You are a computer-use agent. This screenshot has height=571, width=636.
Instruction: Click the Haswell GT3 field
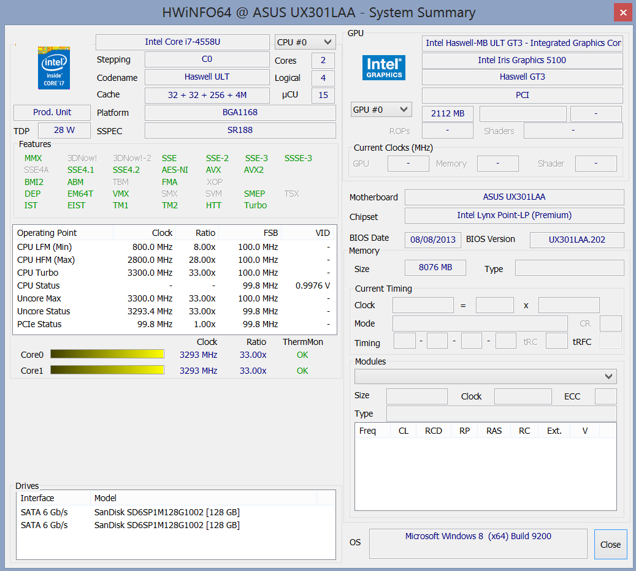pyautogui.click(x=522, y=77)
